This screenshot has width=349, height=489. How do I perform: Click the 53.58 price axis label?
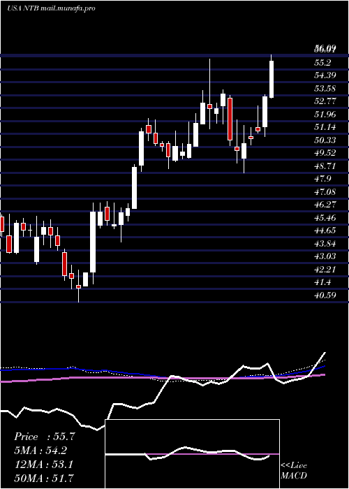point(325,89)
